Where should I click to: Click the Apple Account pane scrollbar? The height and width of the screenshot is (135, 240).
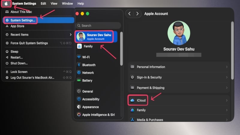point(232,50)
